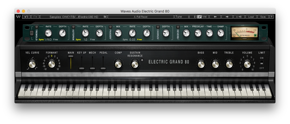This screenshot has height=124, width=290.
Task: Click the Phaser 0.03 rate value
Action: pyautogui.click(x=132, y=40)
